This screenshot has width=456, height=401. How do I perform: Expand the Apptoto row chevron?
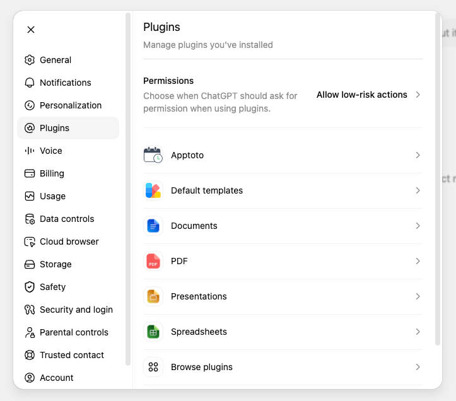click(418, 155)
